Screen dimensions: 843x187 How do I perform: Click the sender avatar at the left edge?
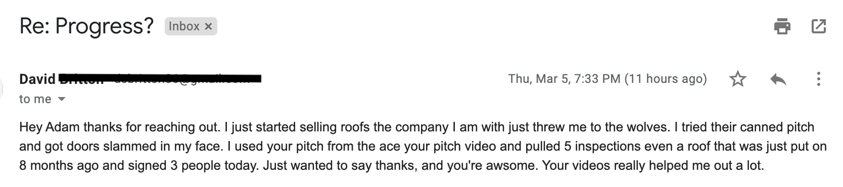coord(2,88)
